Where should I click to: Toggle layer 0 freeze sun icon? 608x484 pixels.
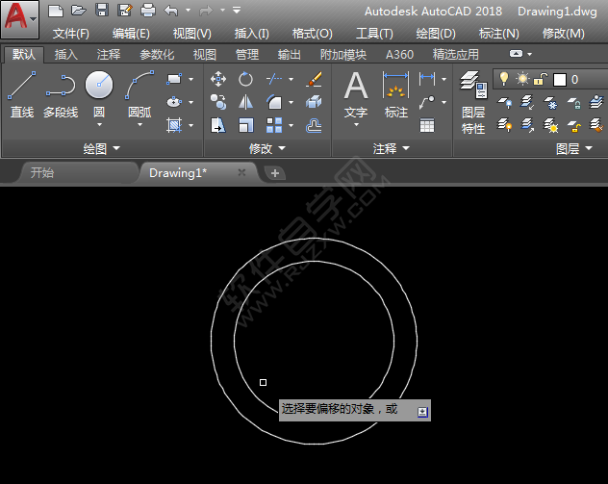pos(522,79)
